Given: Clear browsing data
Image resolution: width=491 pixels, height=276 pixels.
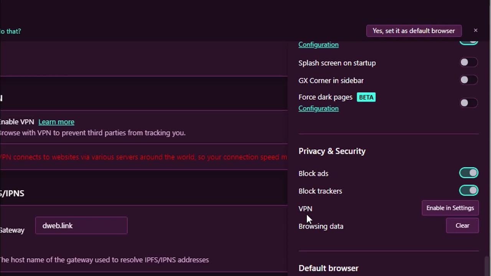Looking at the screenshot, I should [x=462, y=226].
